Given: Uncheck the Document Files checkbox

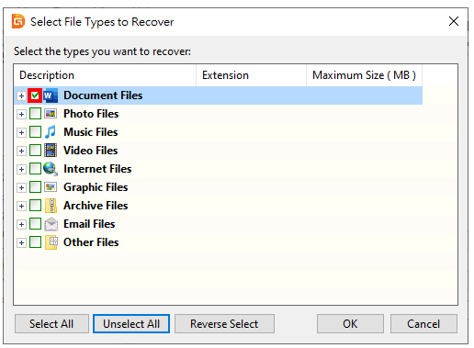Looking at the screenshot, I should point(35,95).
